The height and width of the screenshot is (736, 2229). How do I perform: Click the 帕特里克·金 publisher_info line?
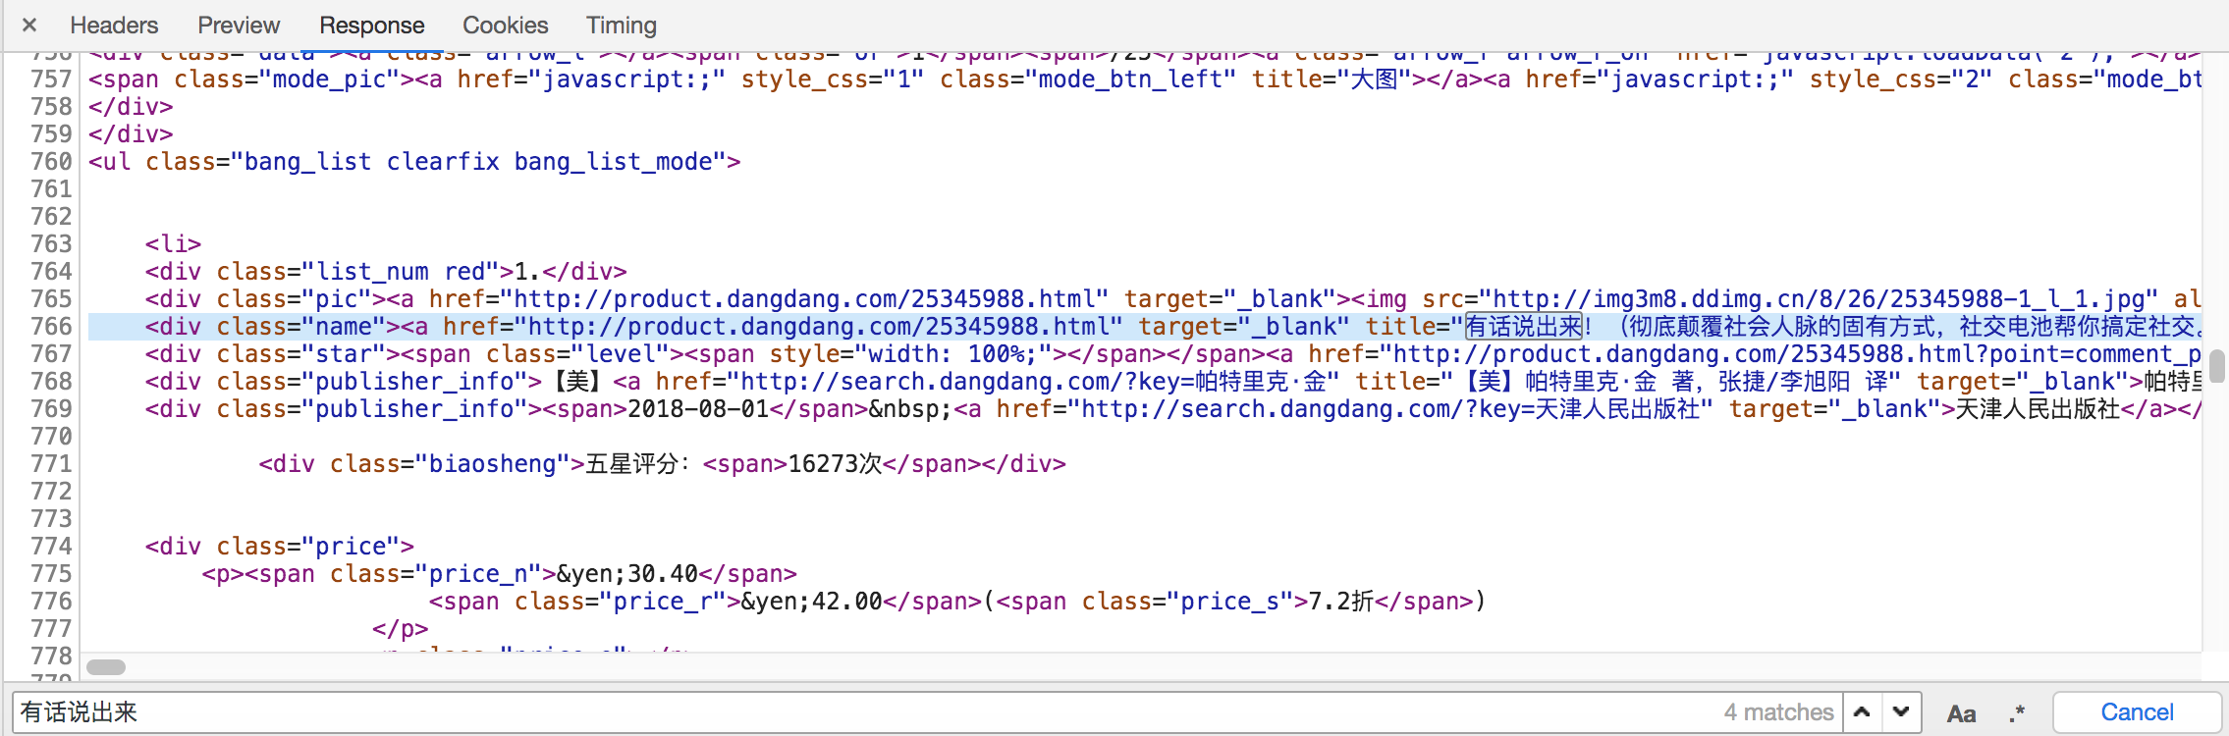coord(1173,382)
